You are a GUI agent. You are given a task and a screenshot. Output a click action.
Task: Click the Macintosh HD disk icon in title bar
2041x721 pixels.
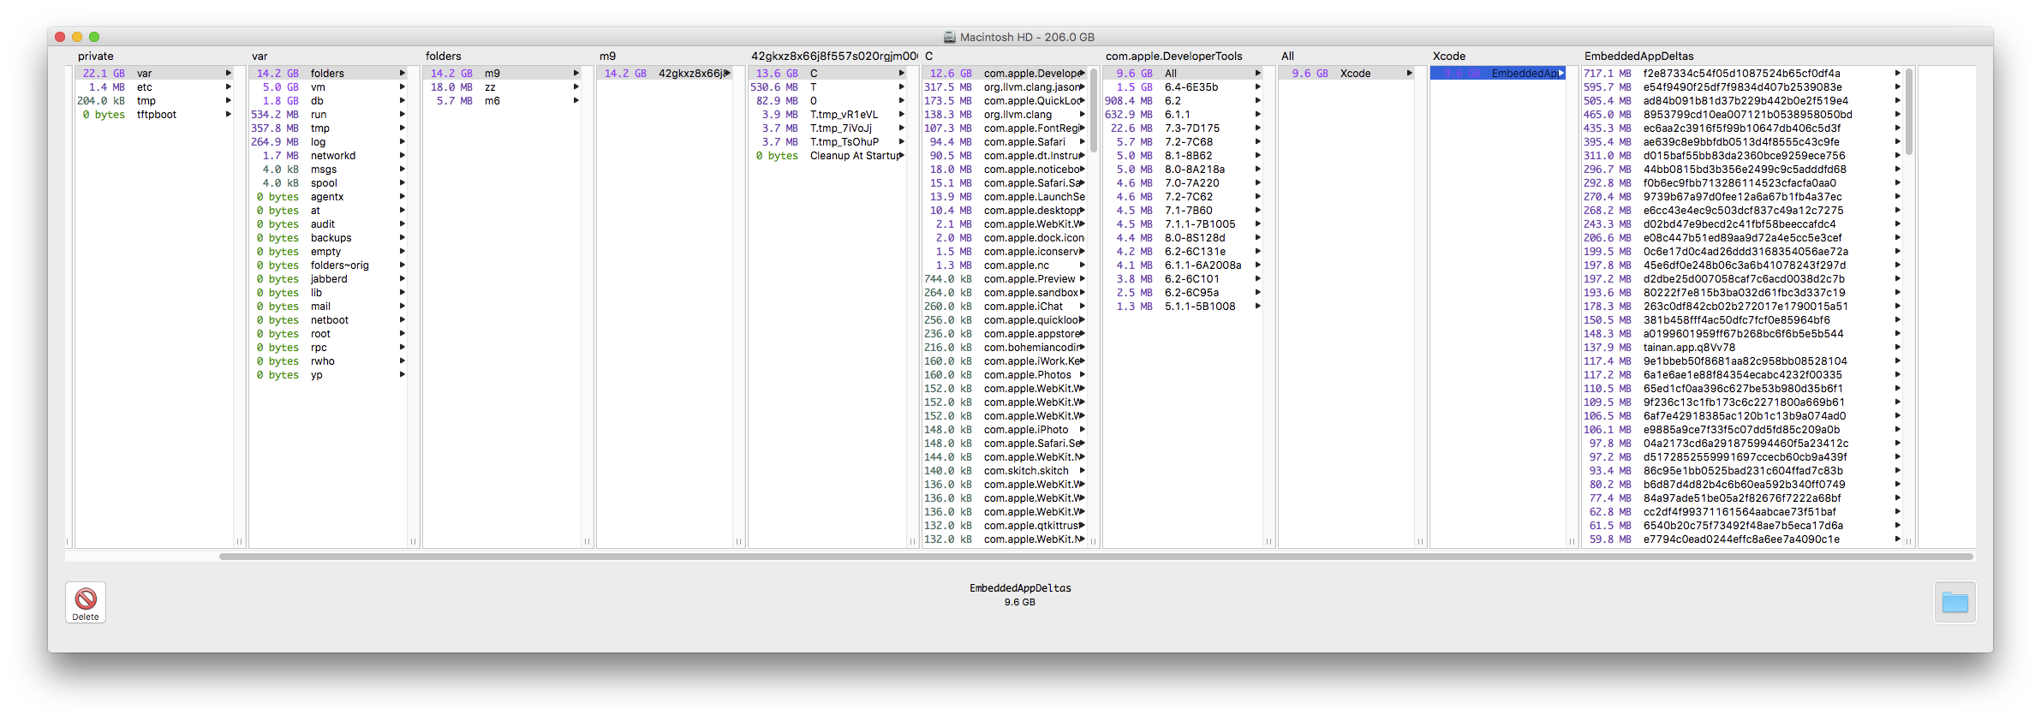coord(949,37)
